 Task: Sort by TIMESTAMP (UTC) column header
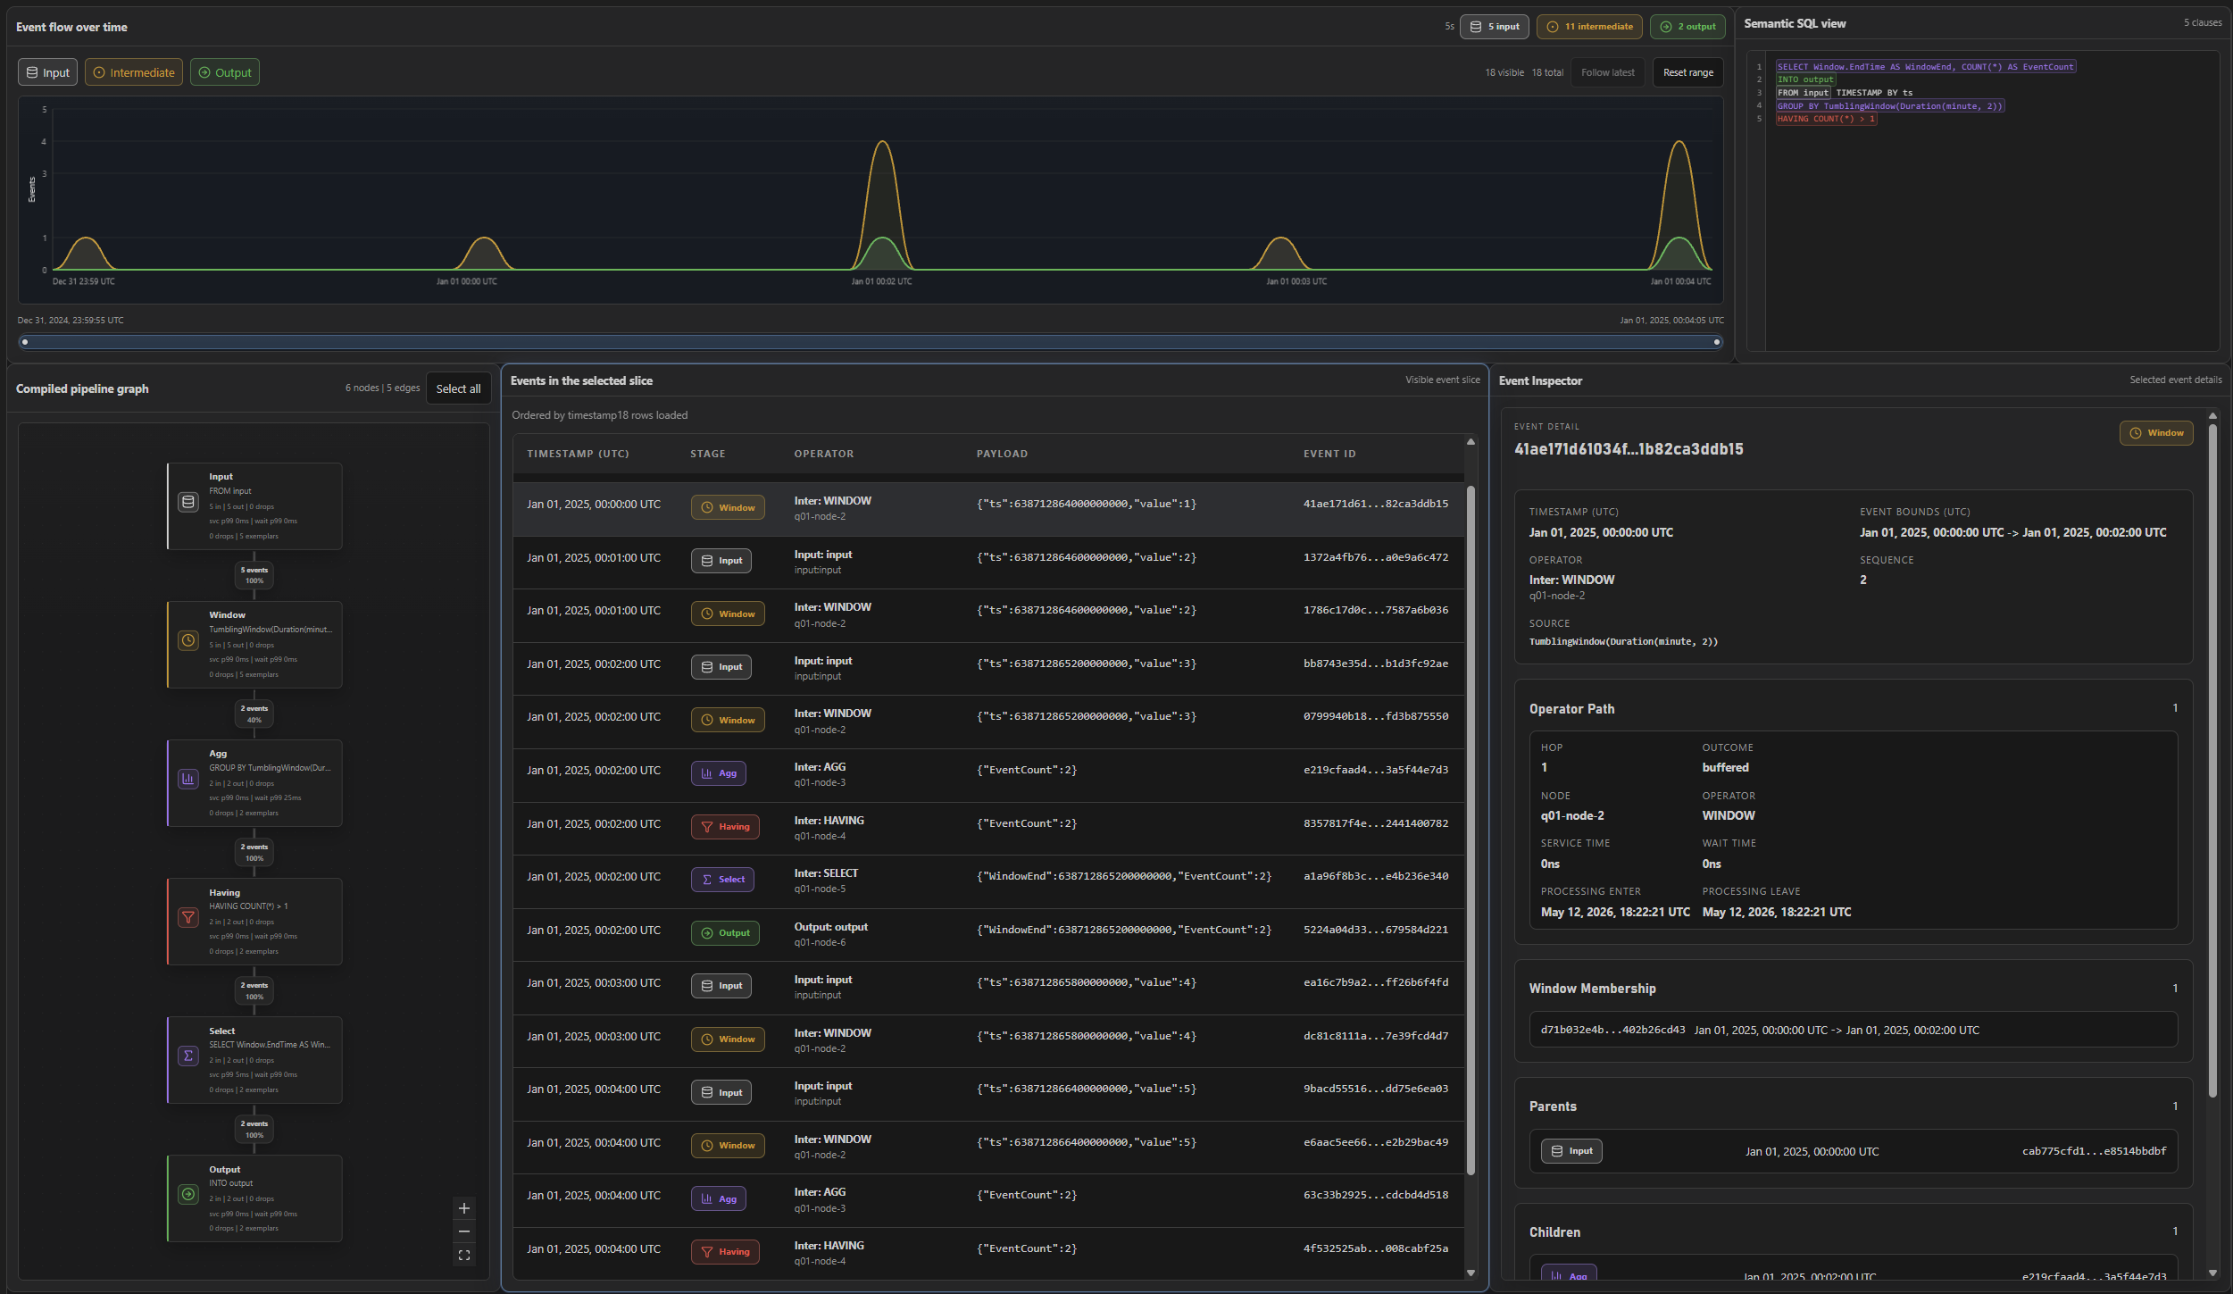[x=578, y=454]
